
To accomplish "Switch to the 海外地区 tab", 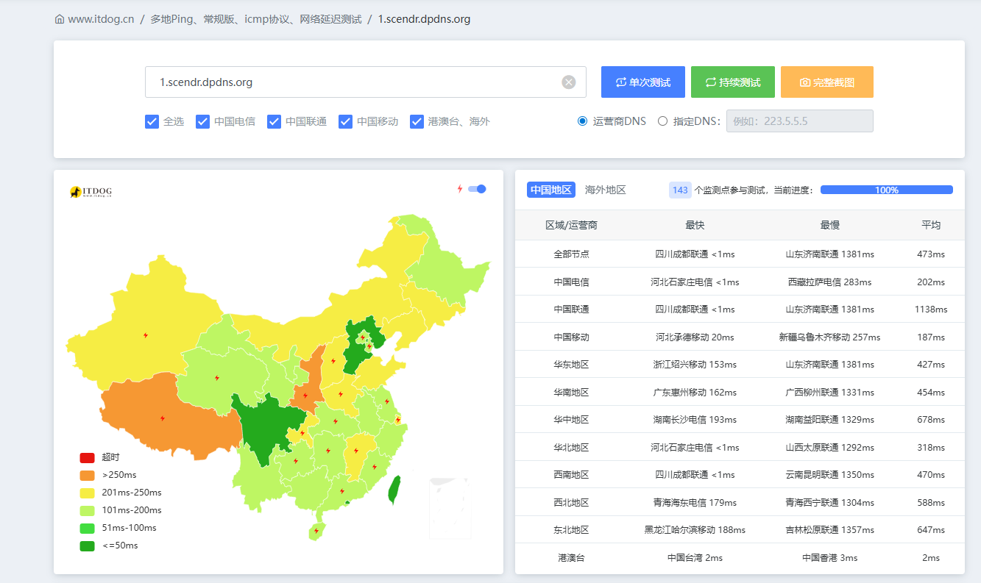I will [x=606, y=190].
